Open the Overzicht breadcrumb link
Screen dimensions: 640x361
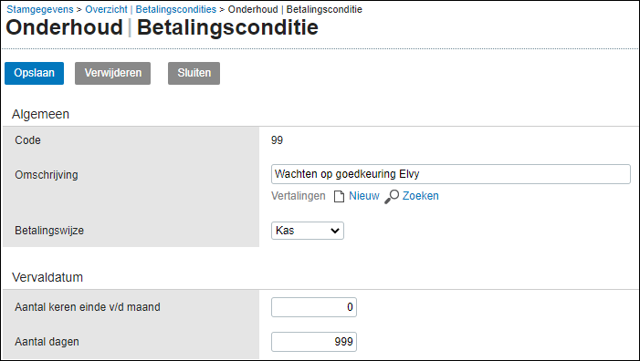tap(106, 9)
